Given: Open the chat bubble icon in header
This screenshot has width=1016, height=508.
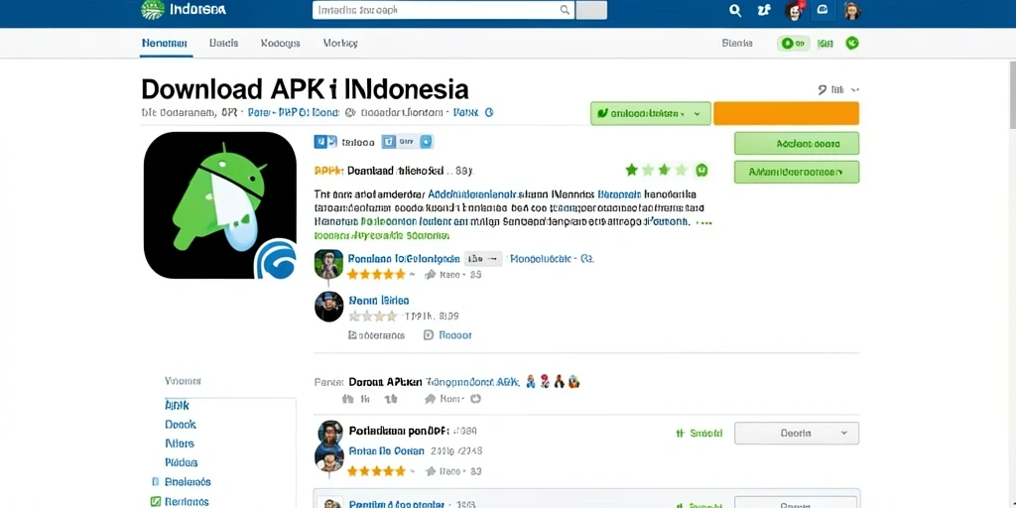Looking at the screenshot, I should [823, 10].
